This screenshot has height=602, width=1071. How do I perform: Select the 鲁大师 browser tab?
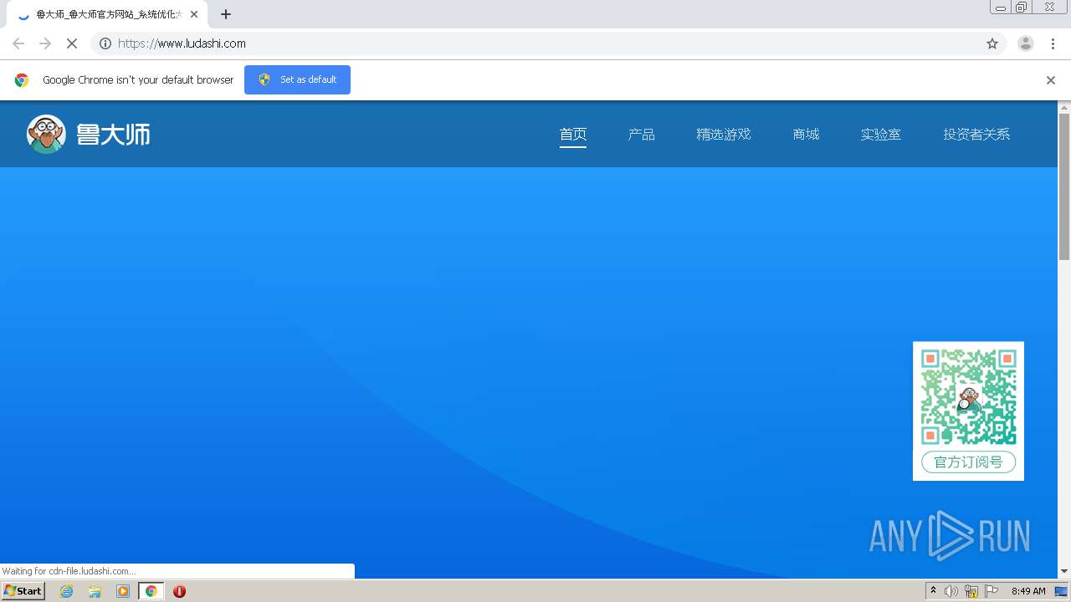(x=107, y=14)
